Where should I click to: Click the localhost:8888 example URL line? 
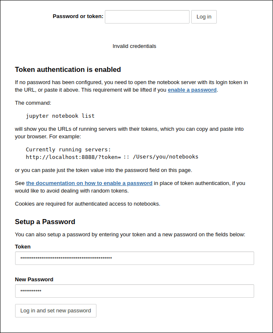pos(112,157)
